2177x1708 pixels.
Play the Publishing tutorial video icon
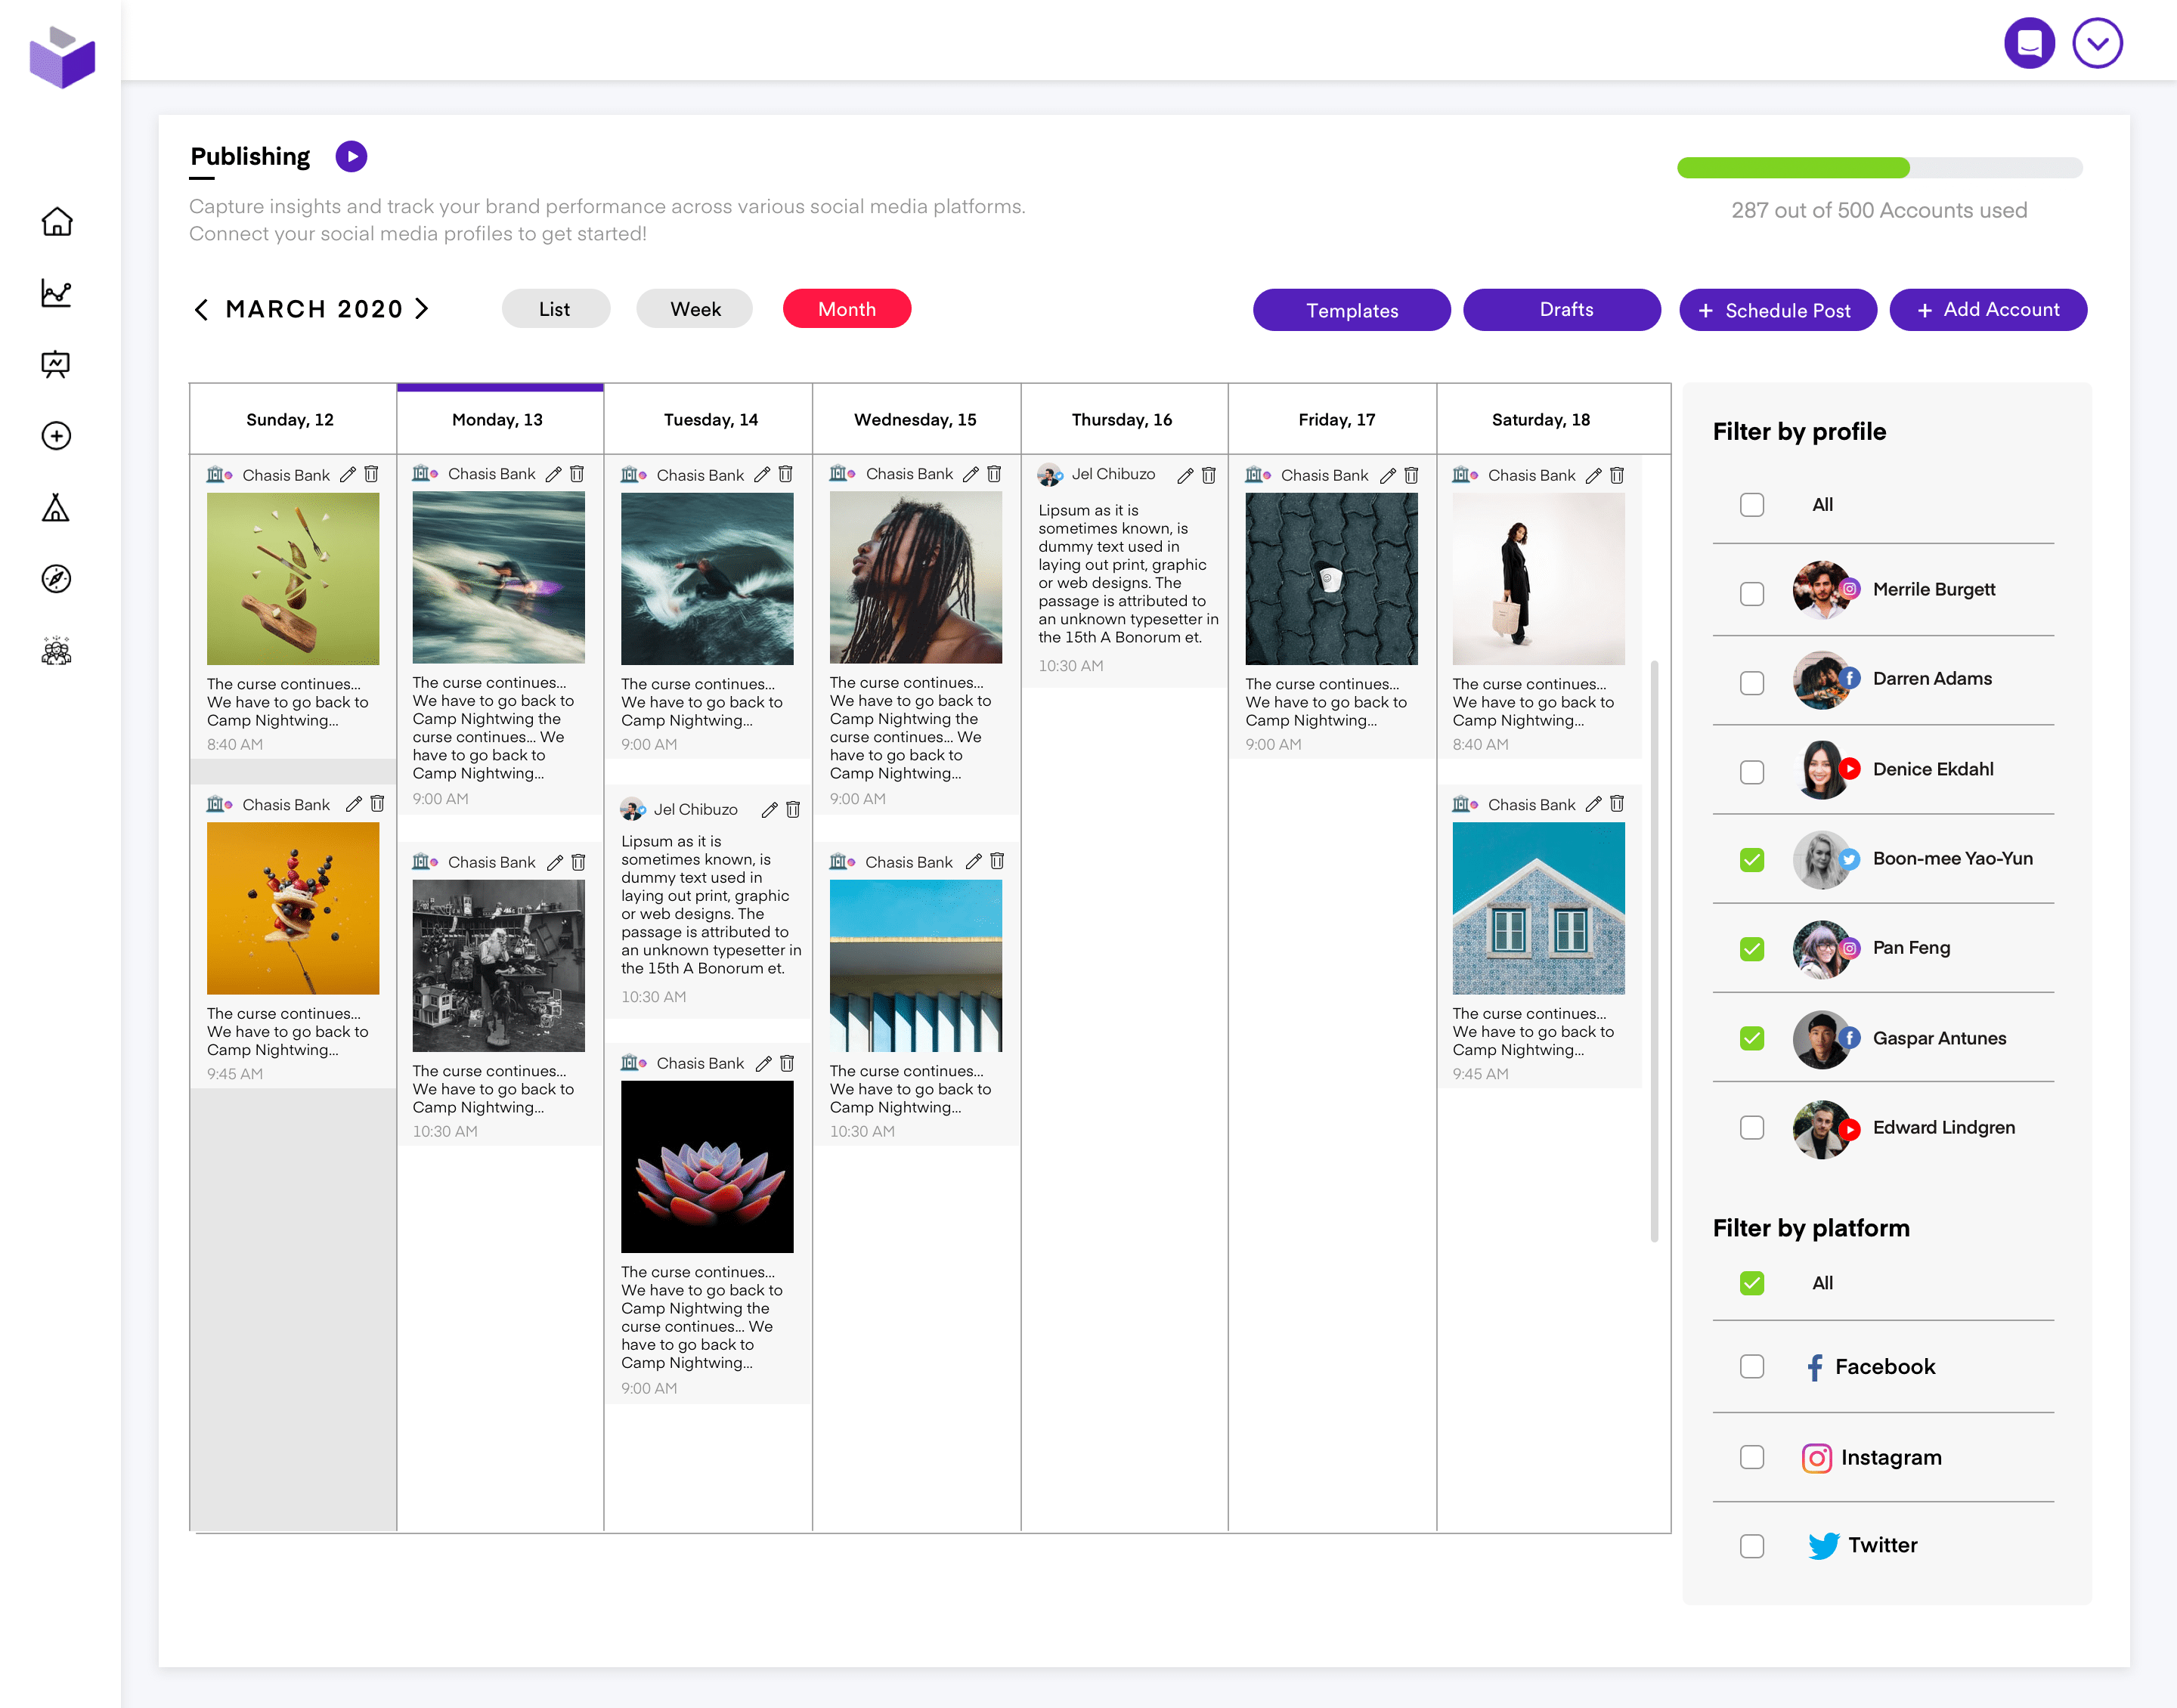coord(351,157)
